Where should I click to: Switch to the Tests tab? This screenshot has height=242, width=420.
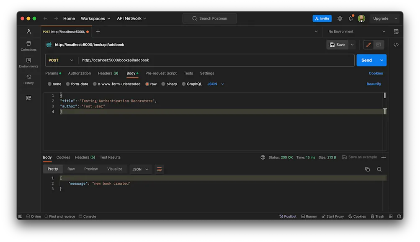pos(188,73)
